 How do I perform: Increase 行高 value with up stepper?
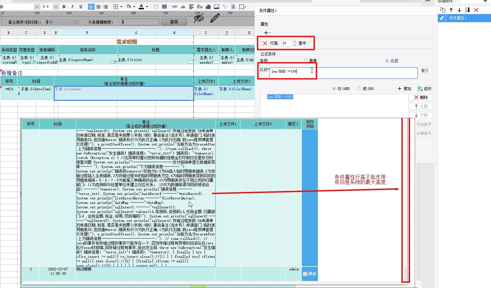click(295, 41)
